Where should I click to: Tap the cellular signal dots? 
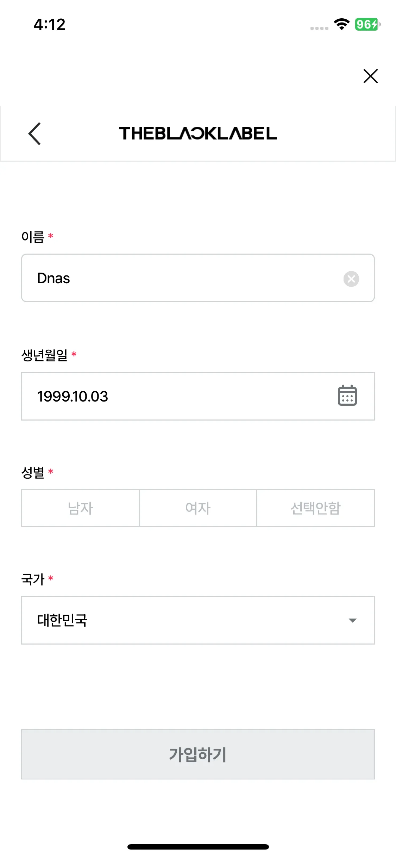tap(319, 28)
